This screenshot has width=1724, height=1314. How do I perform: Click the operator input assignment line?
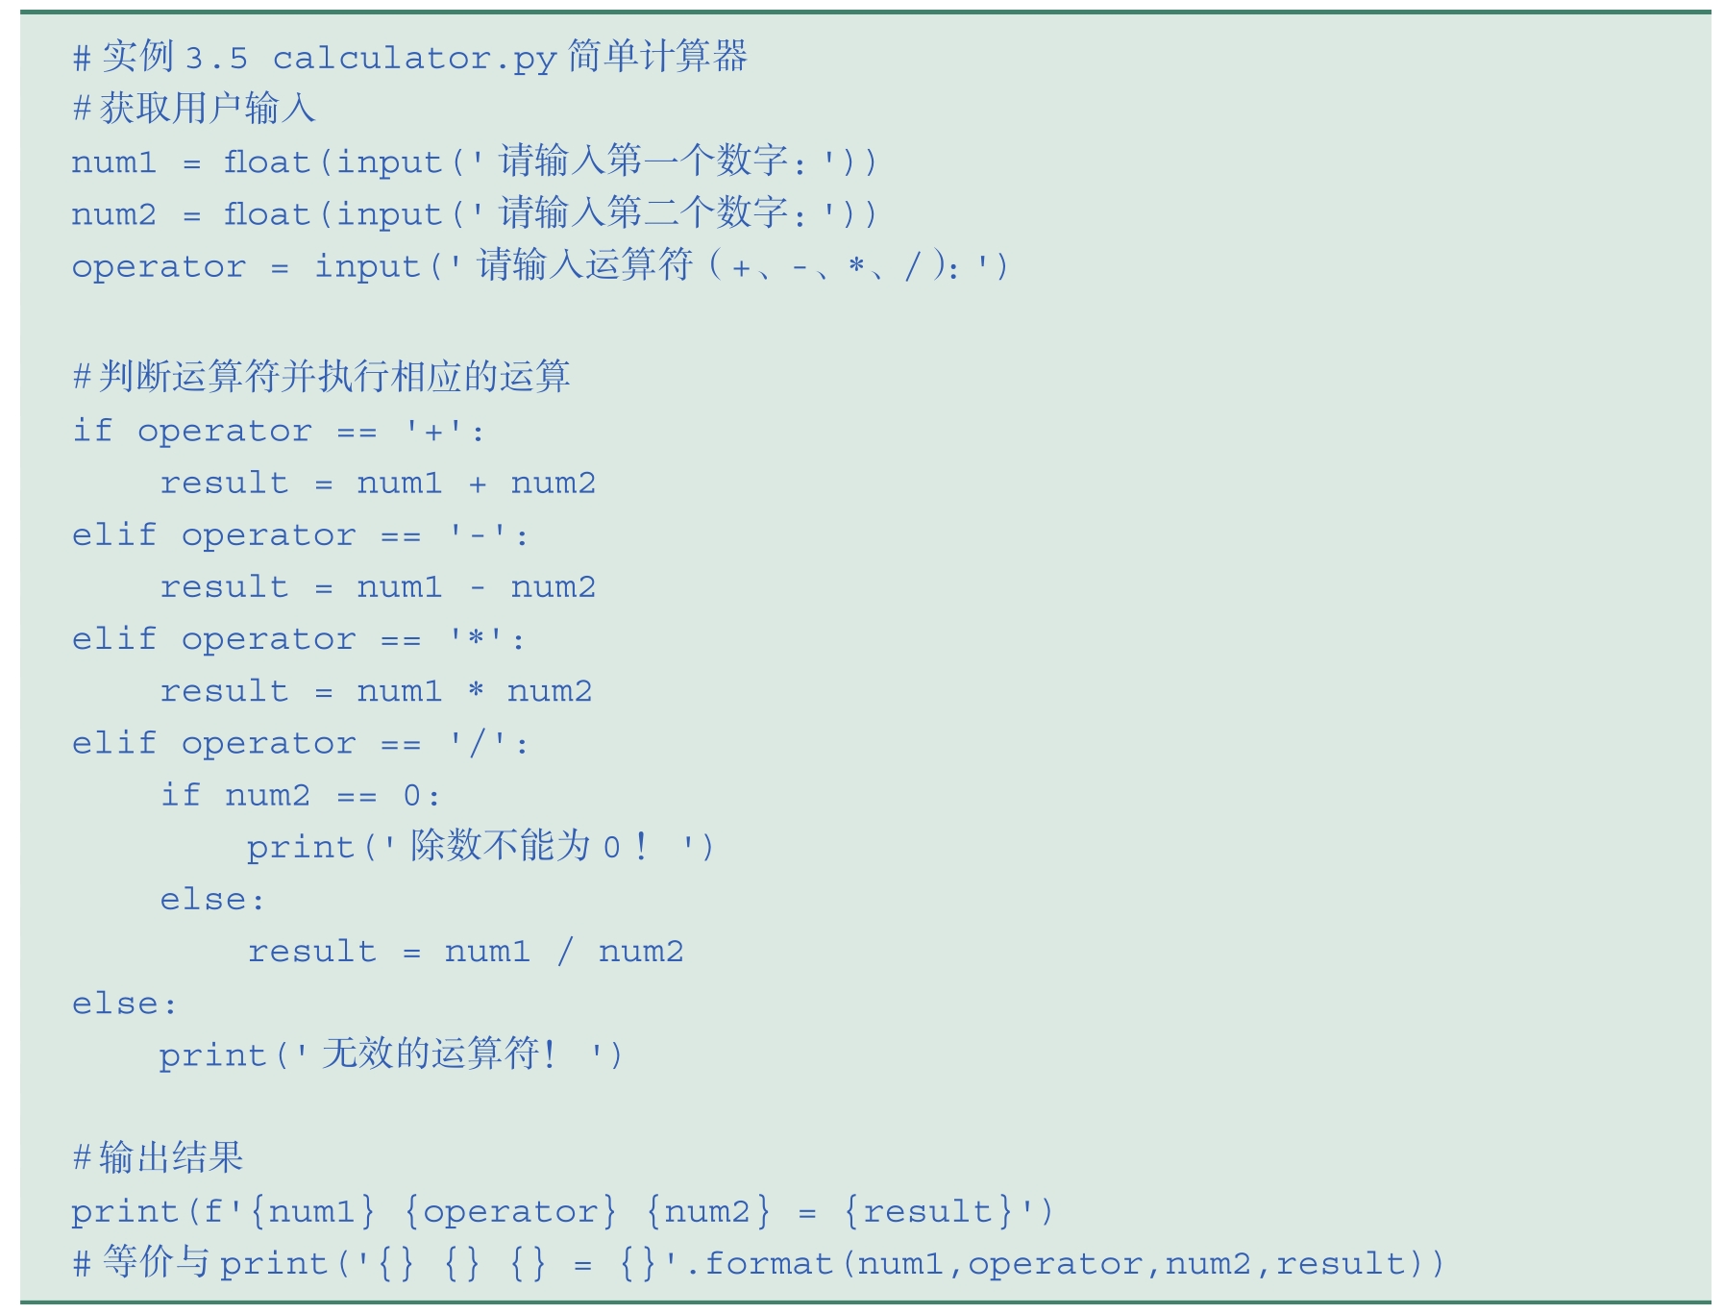click(x=539, y=266)
